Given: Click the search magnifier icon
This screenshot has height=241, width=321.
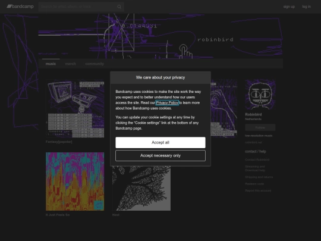Looking at the screenshot, I should coord(119,7).
